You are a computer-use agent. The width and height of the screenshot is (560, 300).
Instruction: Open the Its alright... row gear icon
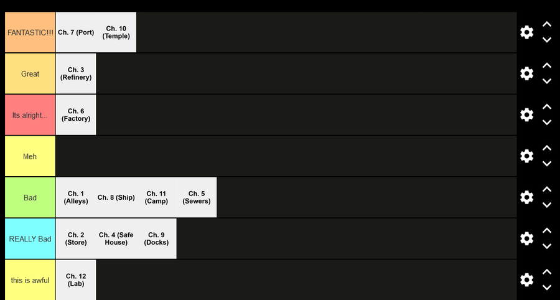(526, 115)
